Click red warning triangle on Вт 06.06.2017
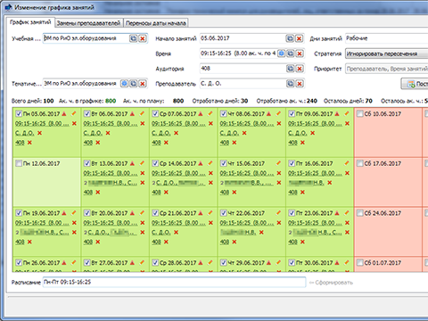 [133, 113]
